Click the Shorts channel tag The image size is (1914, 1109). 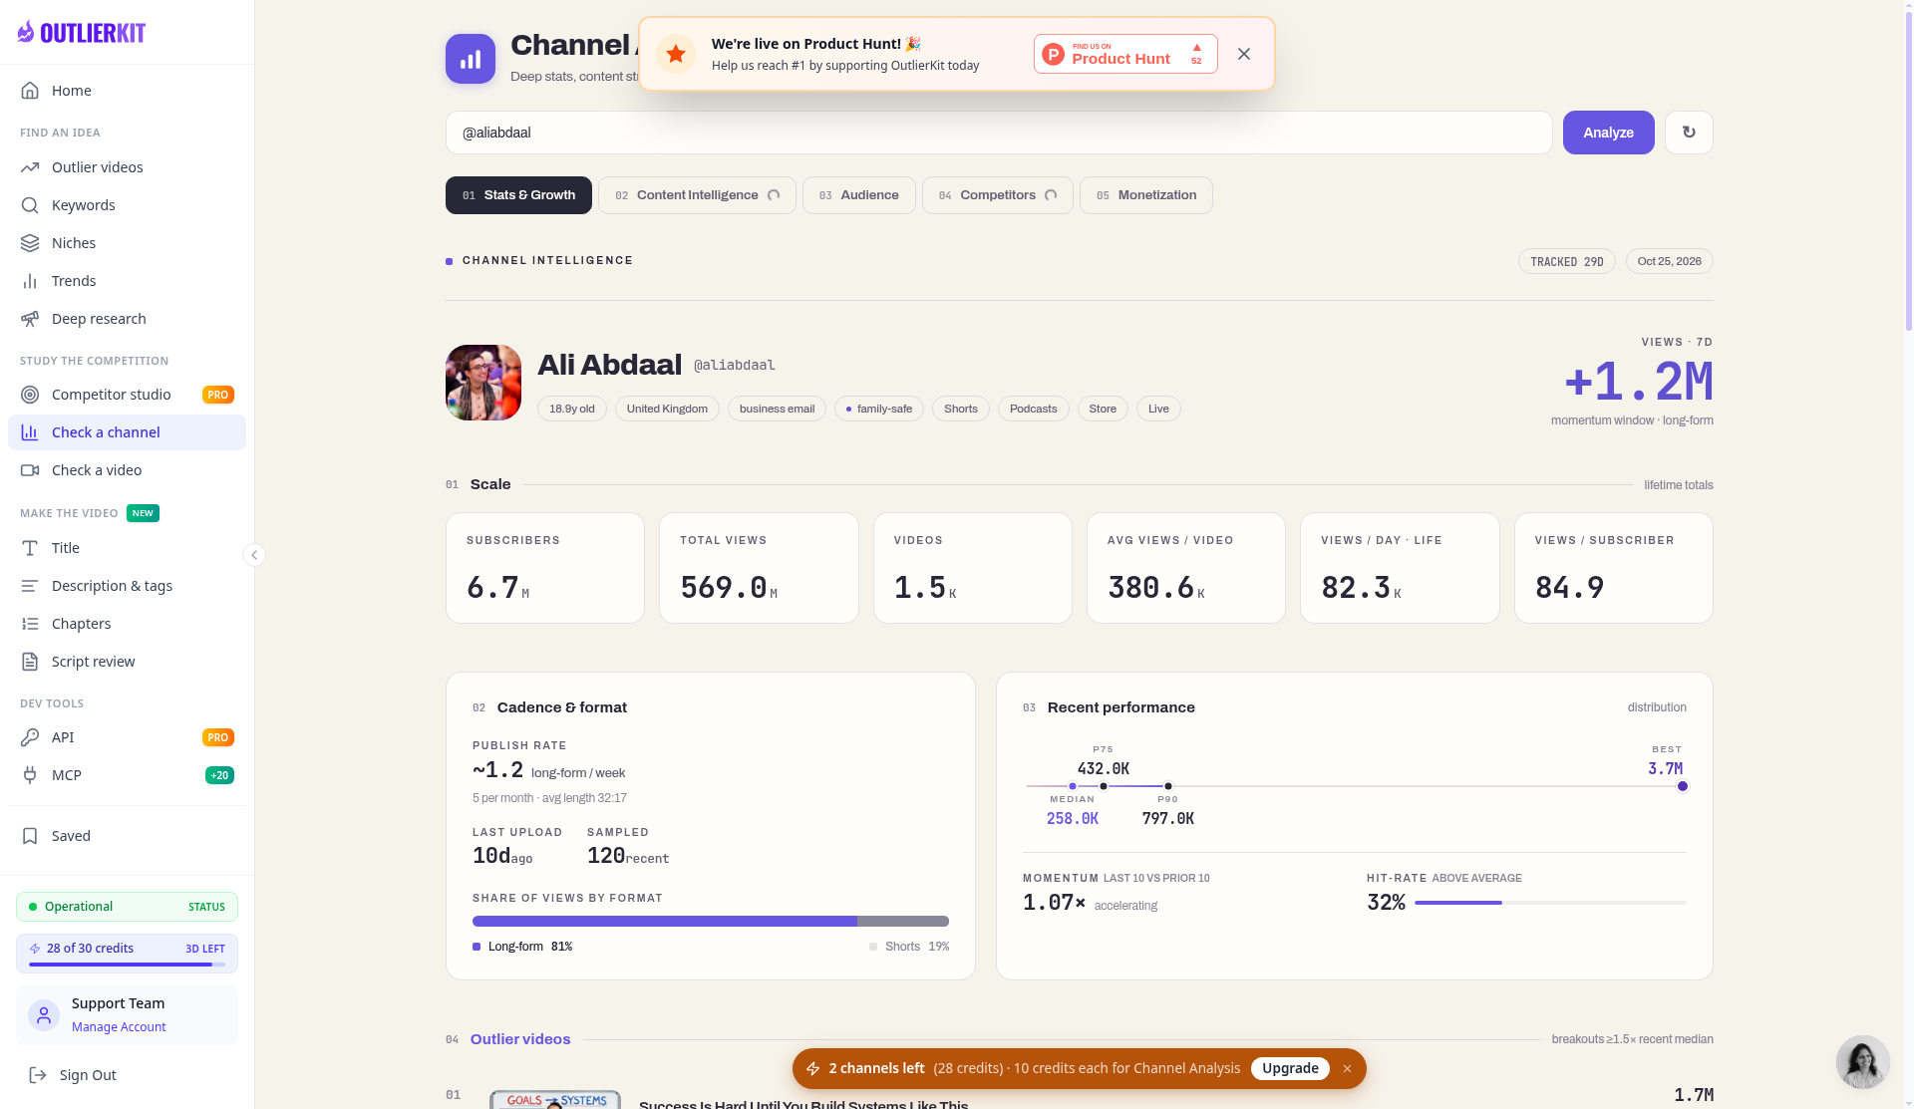[x=961, y=409]
